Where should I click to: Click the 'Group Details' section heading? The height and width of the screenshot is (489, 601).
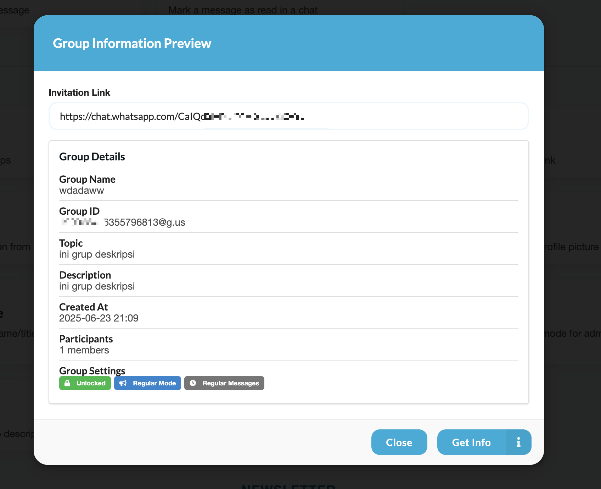(x=92, y=156)
